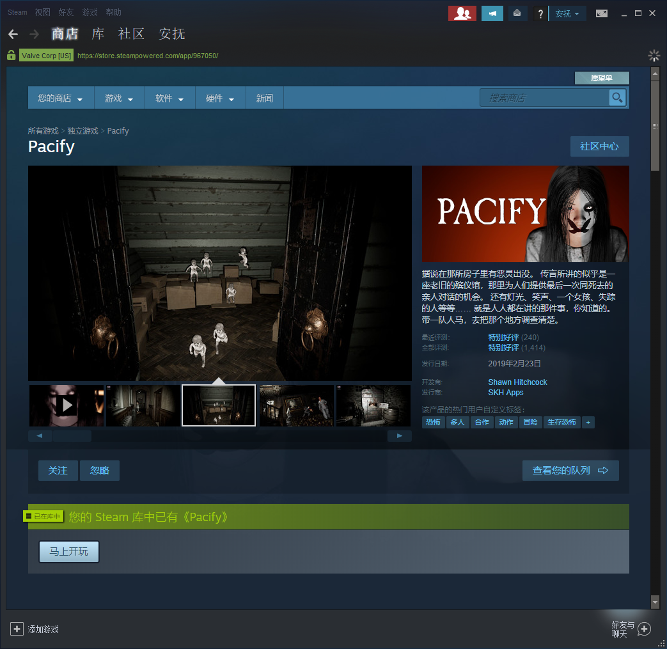Open the red friends activity icon
667x649 pixels.
(462, 13)
